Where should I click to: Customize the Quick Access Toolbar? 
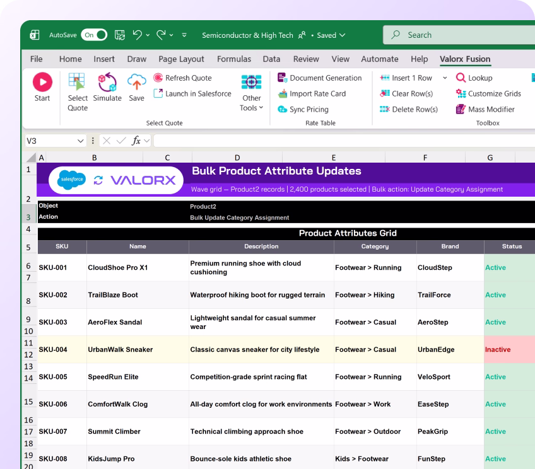tap(184, 35)
